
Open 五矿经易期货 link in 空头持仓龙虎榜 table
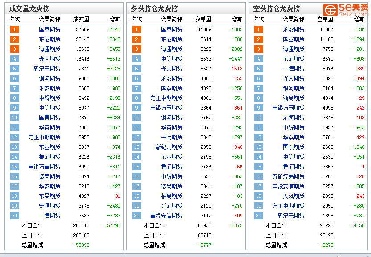[288, 176]
